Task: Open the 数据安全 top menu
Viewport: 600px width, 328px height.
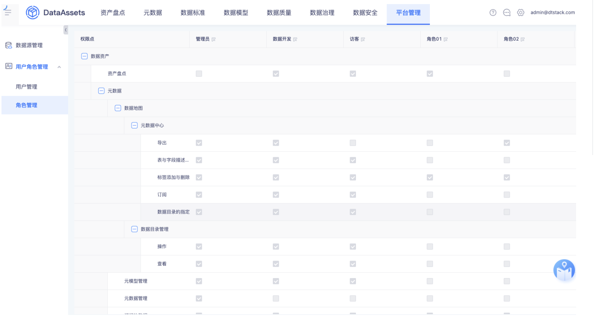Action: tap(365, 13)
